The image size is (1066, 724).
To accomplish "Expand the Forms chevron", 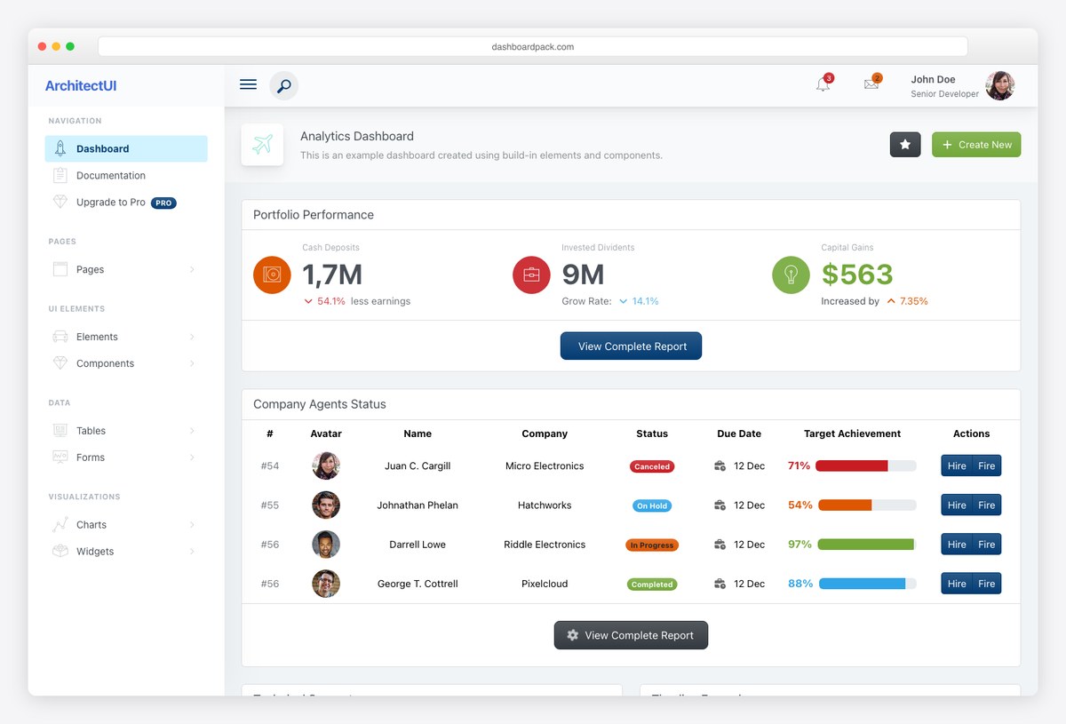I will coord(192,457).
